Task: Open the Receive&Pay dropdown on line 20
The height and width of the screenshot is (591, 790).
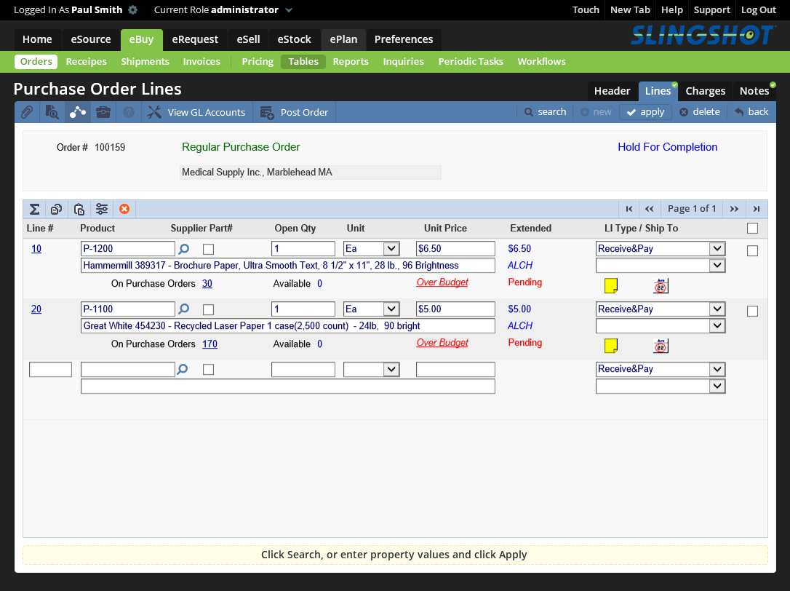Action: point(717,309)
